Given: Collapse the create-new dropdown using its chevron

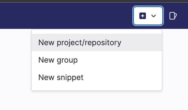Looking at the screenshot, I should click(x=154, y=16).
